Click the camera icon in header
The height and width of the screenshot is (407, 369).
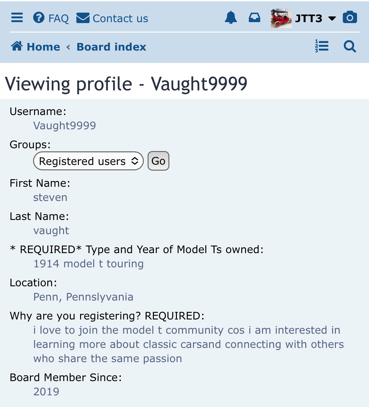click(x=350, y=17)
